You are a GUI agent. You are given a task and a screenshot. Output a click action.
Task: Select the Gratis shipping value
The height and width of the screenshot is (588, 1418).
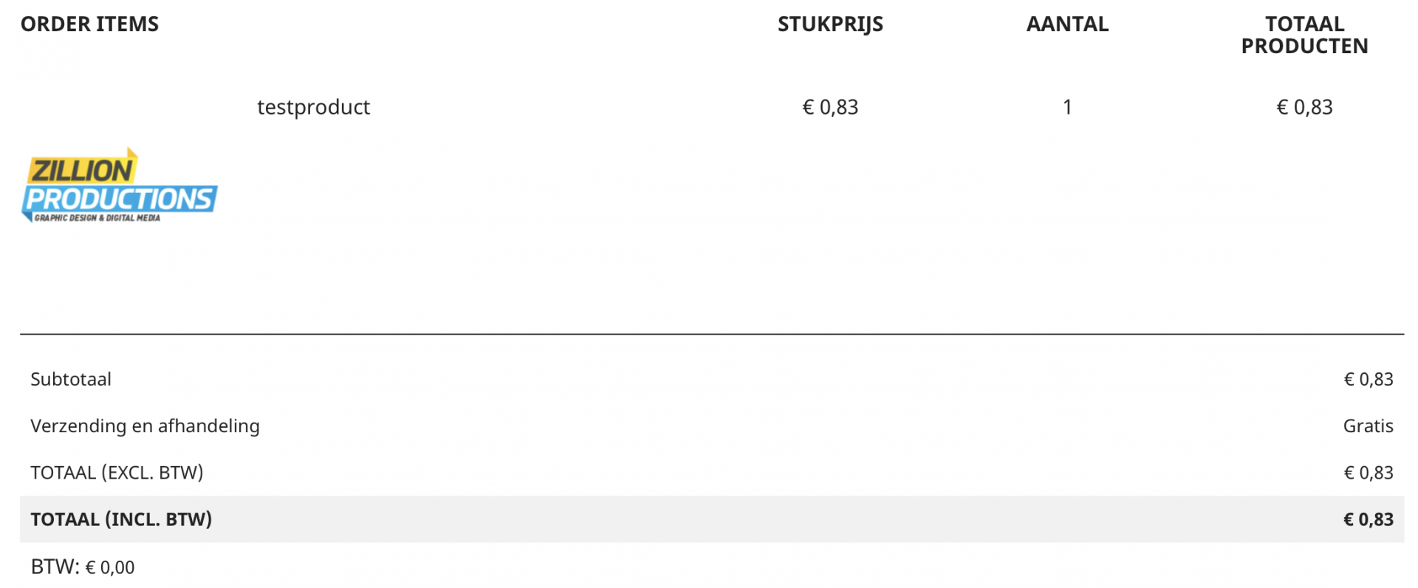1368,425
